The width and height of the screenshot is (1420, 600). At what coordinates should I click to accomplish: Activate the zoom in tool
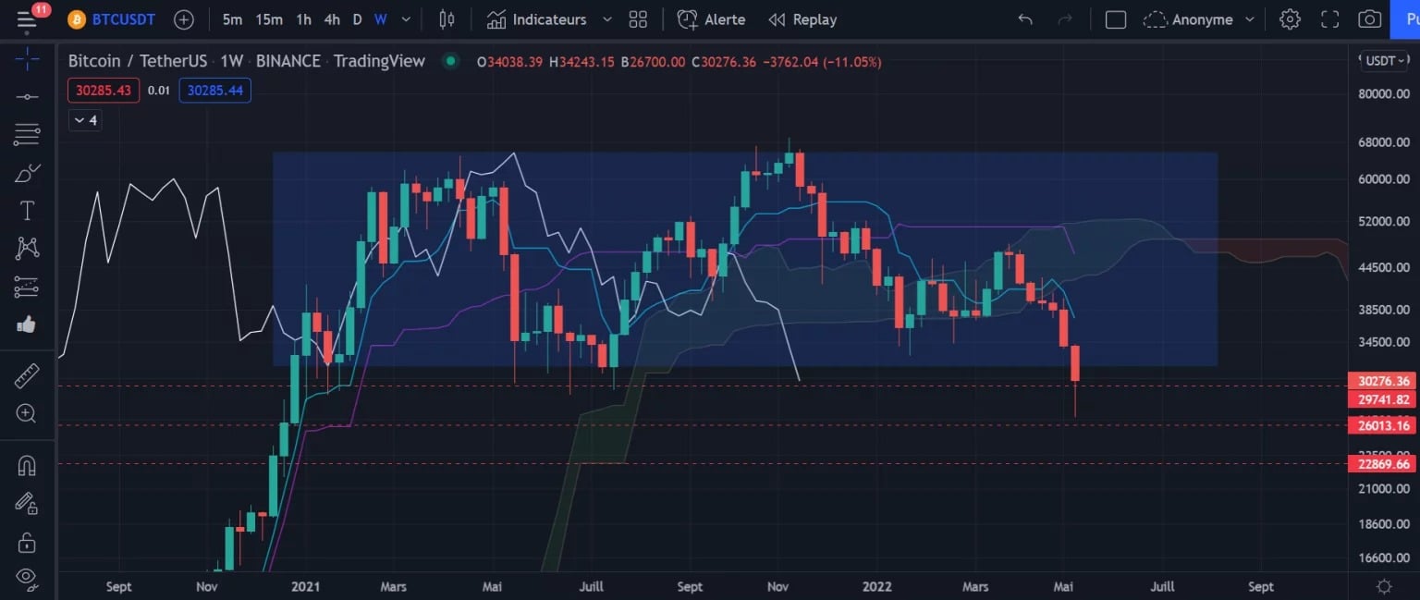coord(27,413)
